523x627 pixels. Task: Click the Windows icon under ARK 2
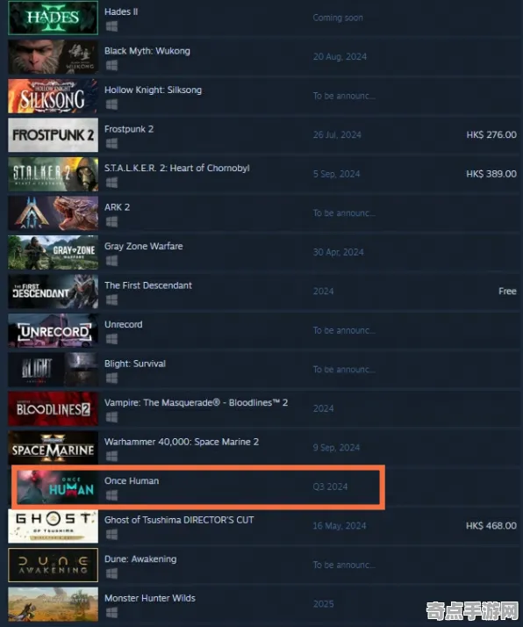[111, 222]
